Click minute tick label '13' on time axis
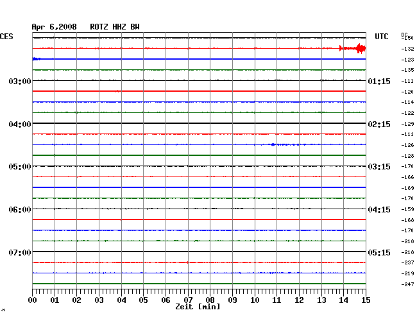 [321, 300]
